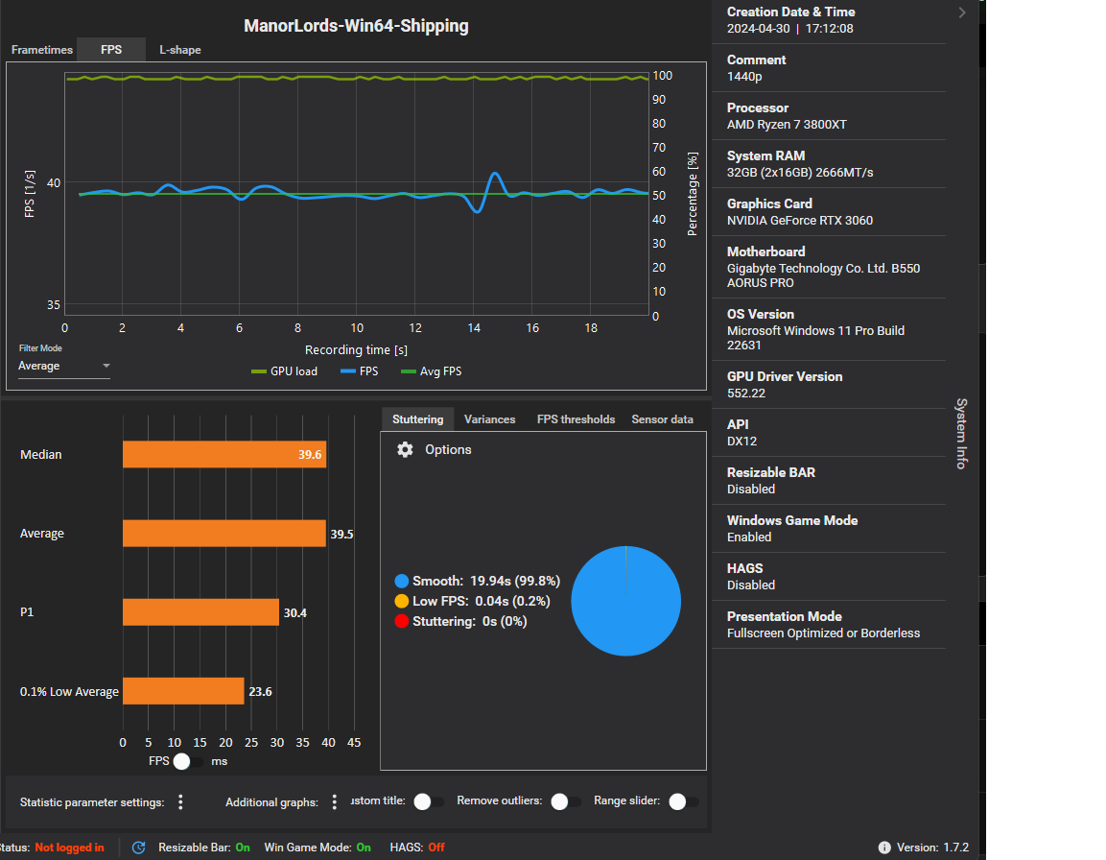Click yellow Low FPS legend dot
The width and height of the screenshot is (1106, 860).
[401, 601]
